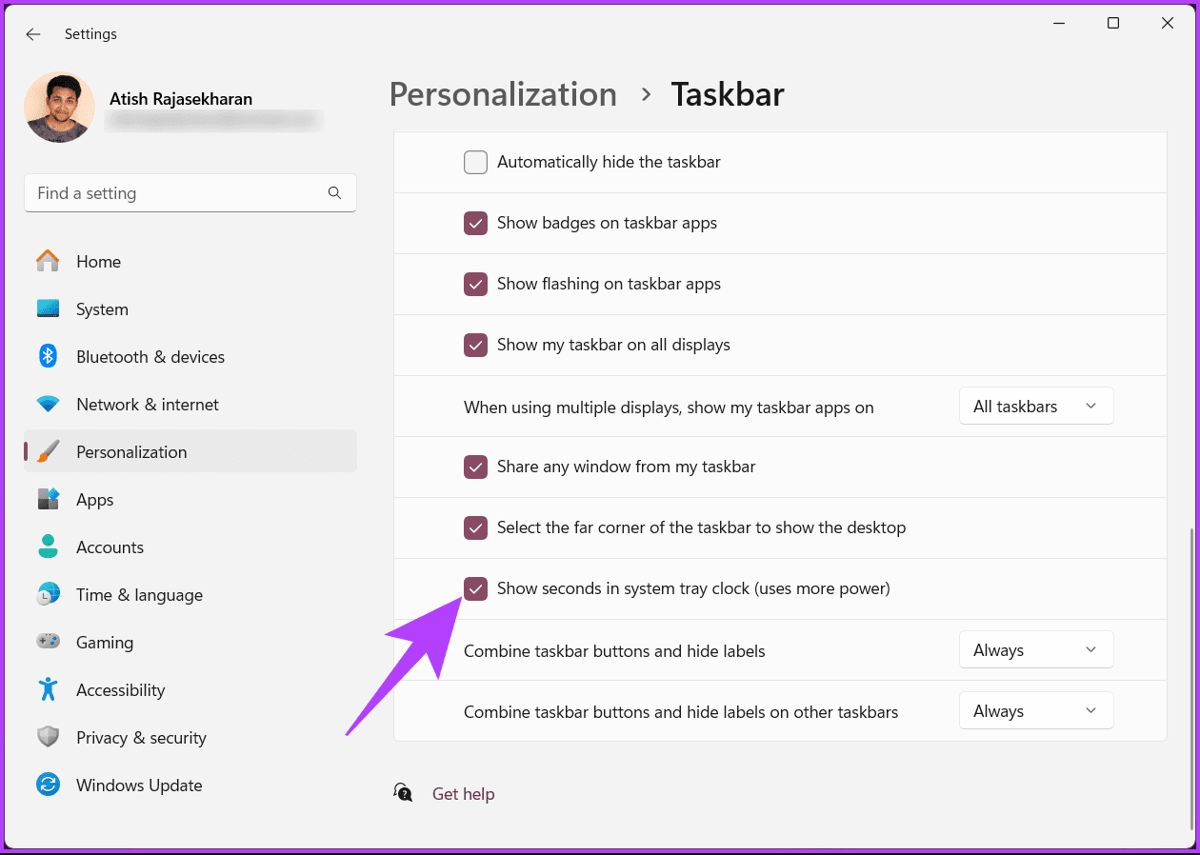Open Bluetooth & devices icon in sidebar
Image resolution: width=1200 pixels, height=855 pixels.
pos(48,356)
